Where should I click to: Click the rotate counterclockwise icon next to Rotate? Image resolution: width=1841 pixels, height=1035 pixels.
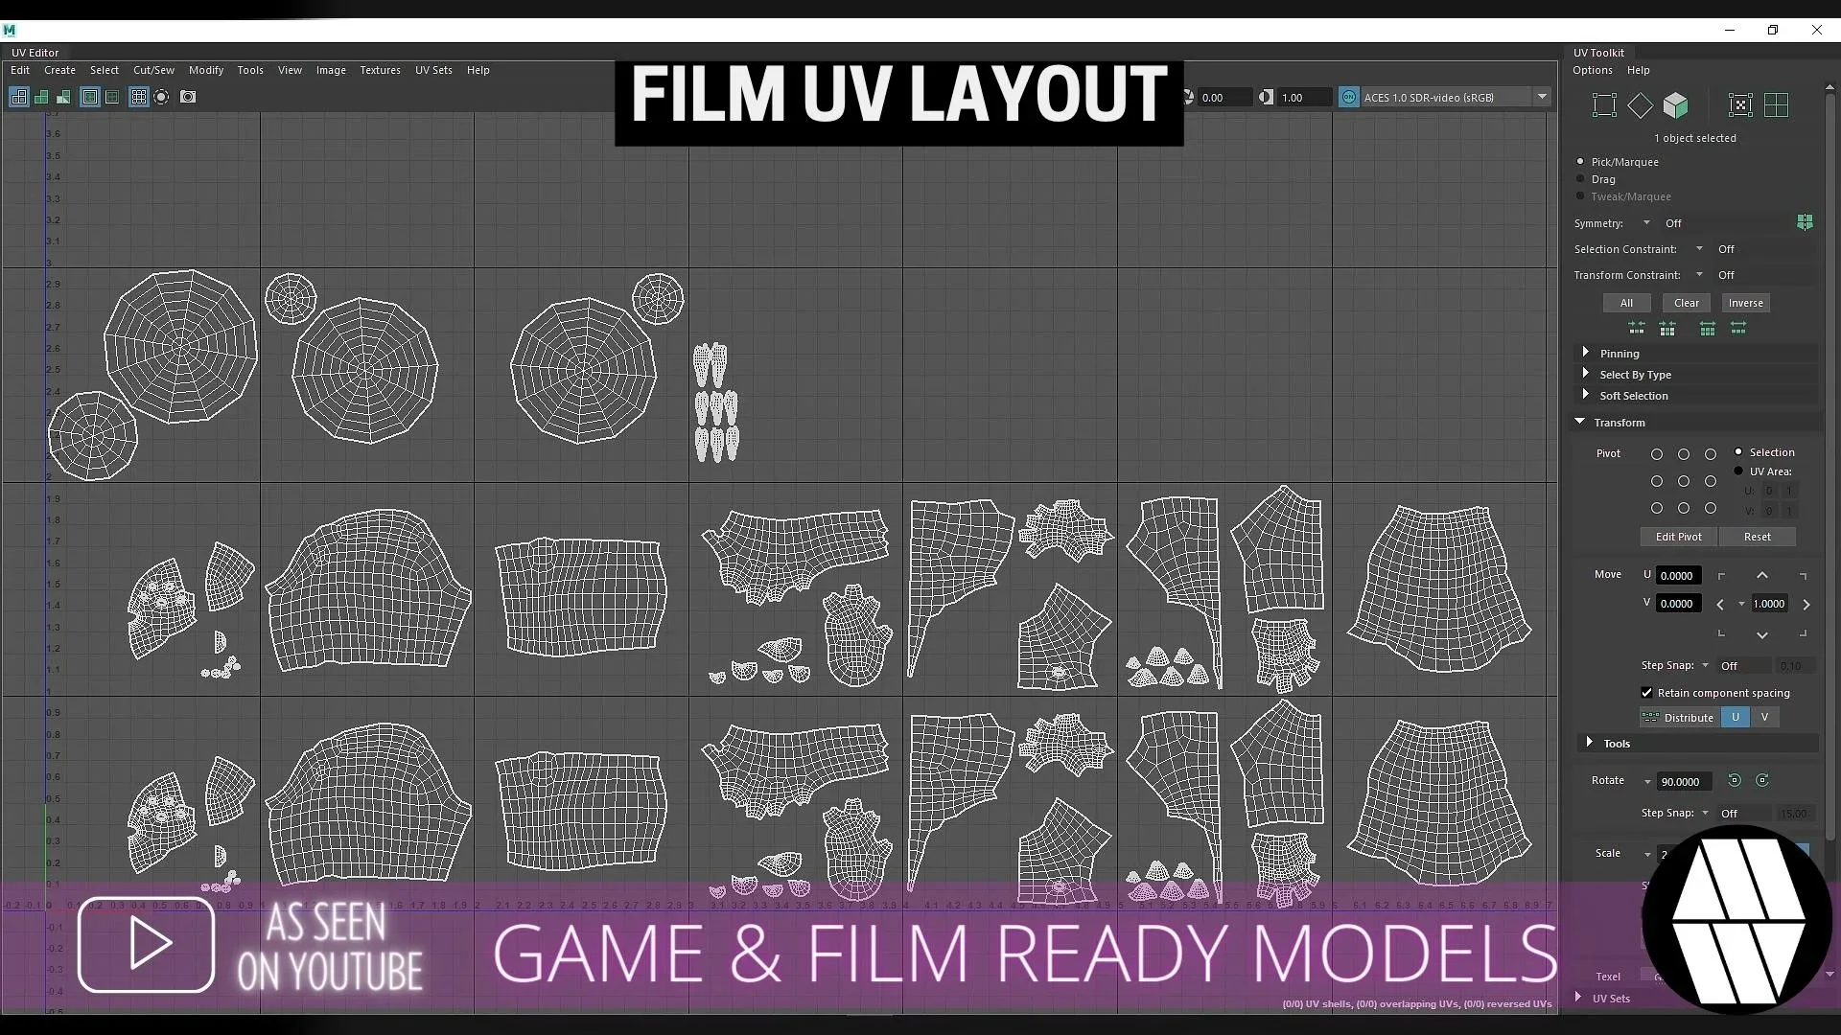coord(1735,780)
